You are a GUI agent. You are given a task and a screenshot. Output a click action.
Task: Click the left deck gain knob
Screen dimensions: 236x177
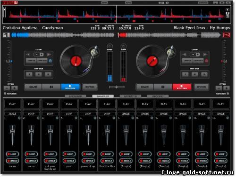[110, 46]
